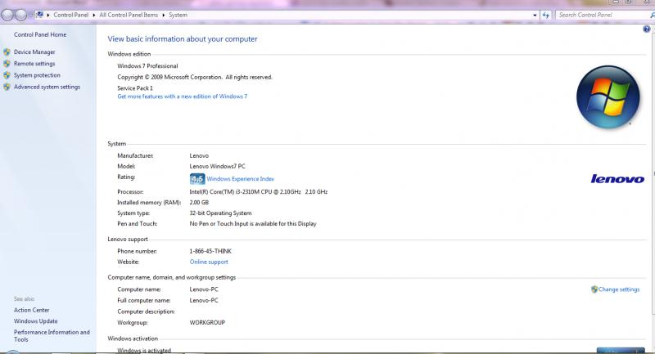Click shield icon beside Advanced system settings
Screen dimensions: 655x354
click(7, 87)
